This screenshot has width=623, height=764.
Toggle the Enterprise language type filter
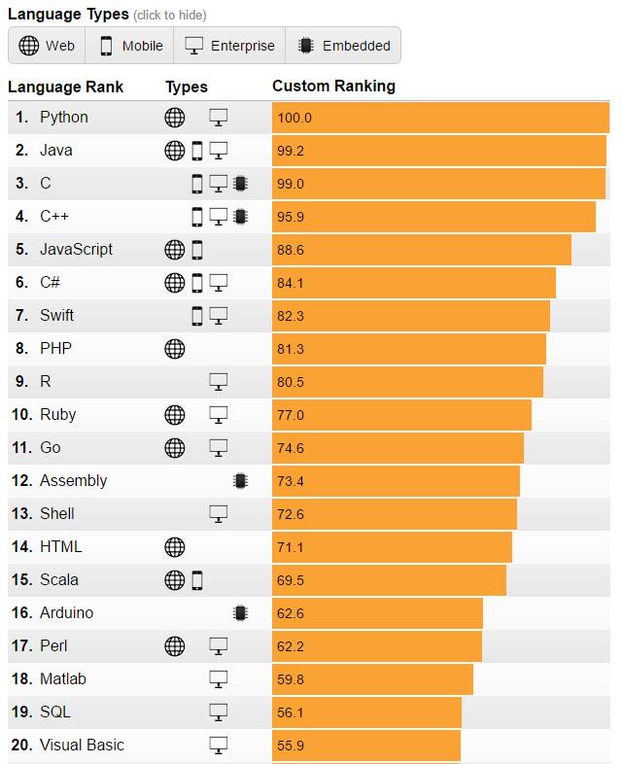(230, 46)
